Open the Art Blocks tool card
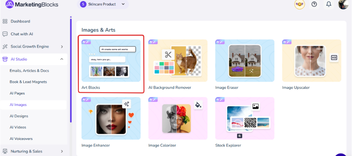Image resolution: width=352 pixels, height=156 pixels. point(111,61)
